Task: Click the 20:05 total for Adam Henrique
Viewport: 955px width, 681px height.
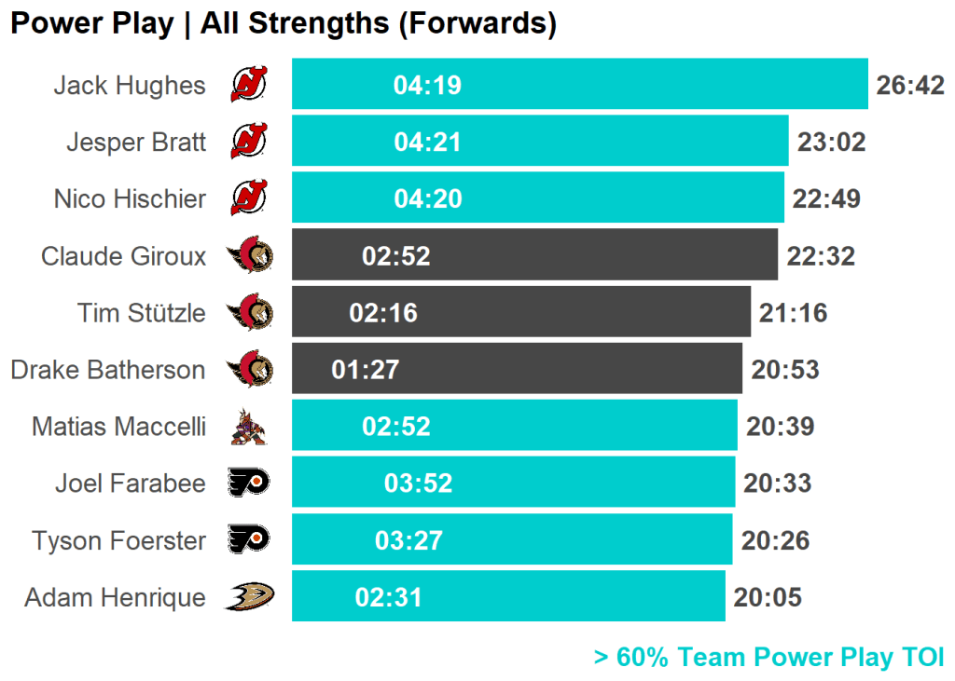Action: [x=768, y=597]
